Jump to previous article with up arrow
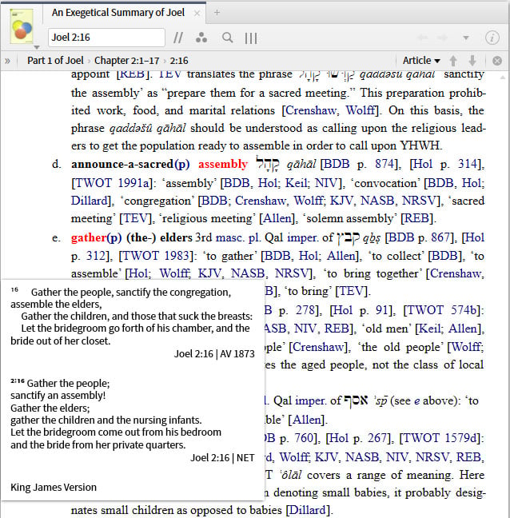Screen dimensions: 510x518 coord(453,61)
